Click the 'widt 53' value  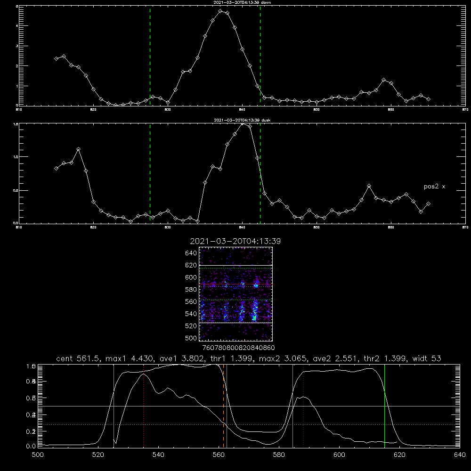427,358
